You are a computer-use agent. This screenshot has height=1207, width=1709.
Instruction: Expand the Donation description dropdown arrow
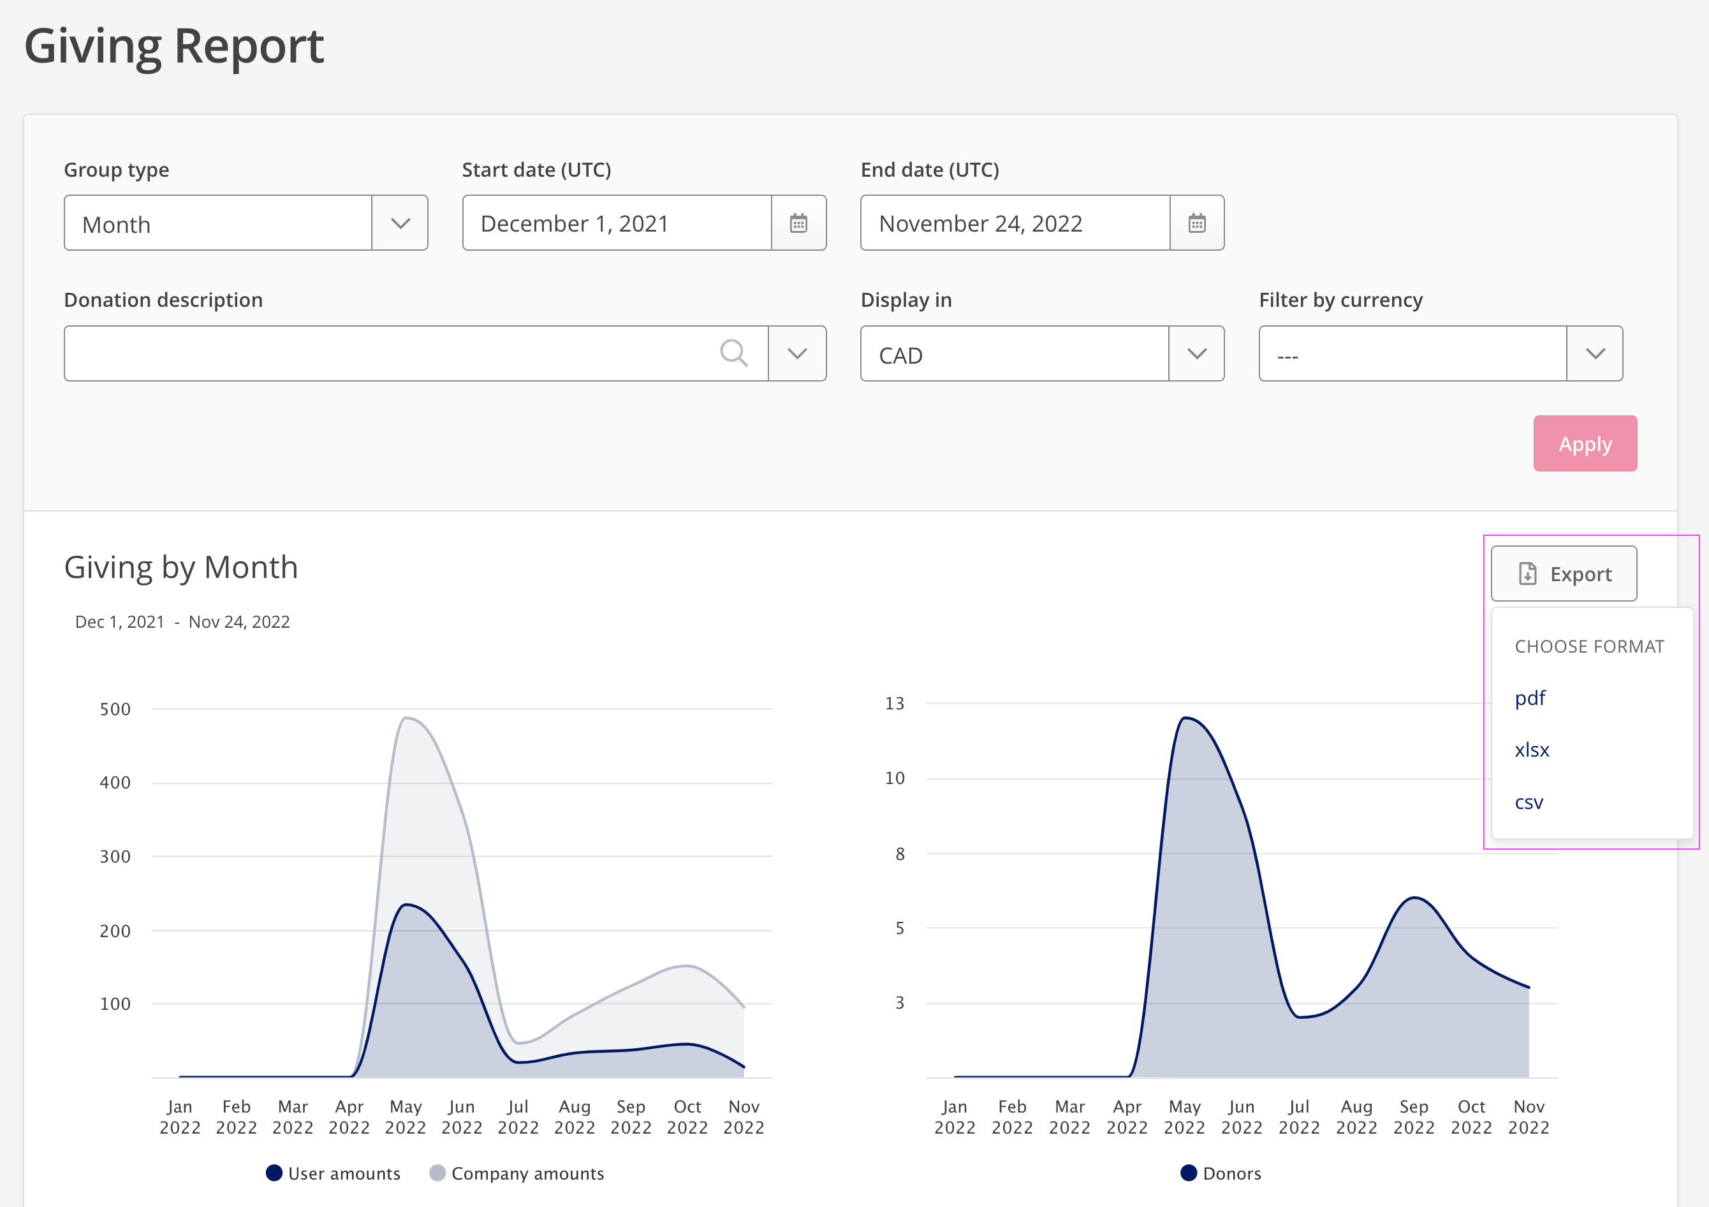[x=797, y=353]
